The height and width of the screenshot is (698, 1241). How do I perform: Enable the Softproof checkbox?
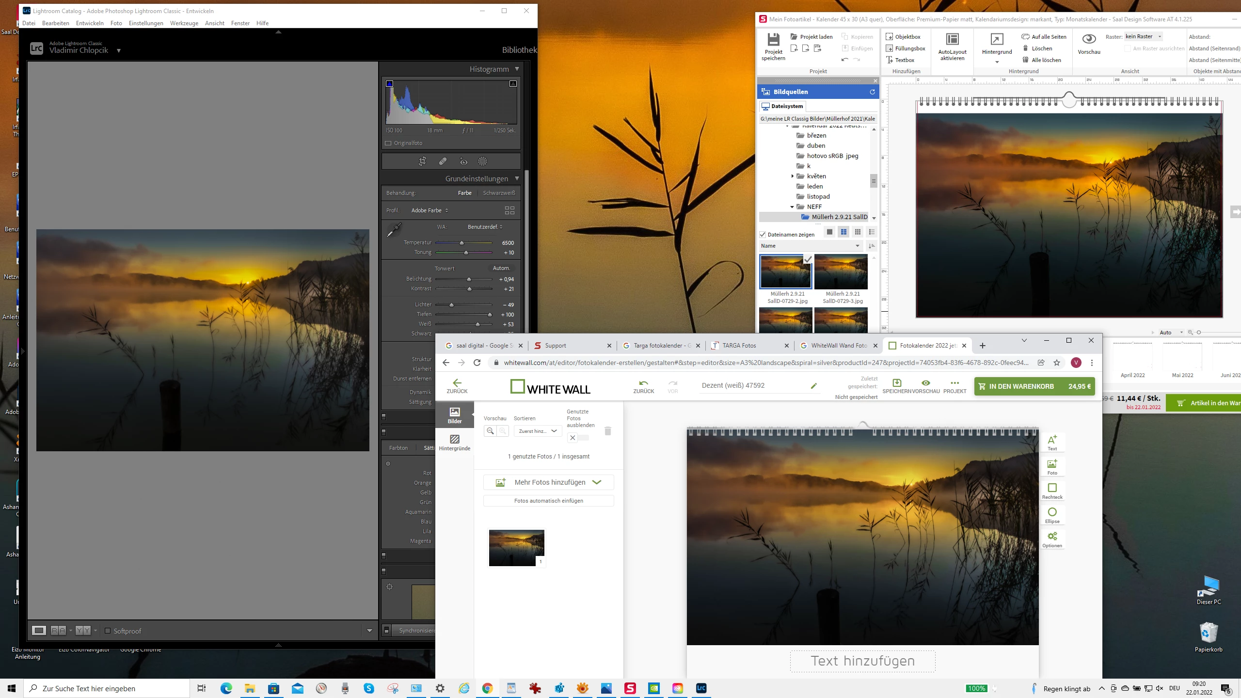[x=108, y=631]
